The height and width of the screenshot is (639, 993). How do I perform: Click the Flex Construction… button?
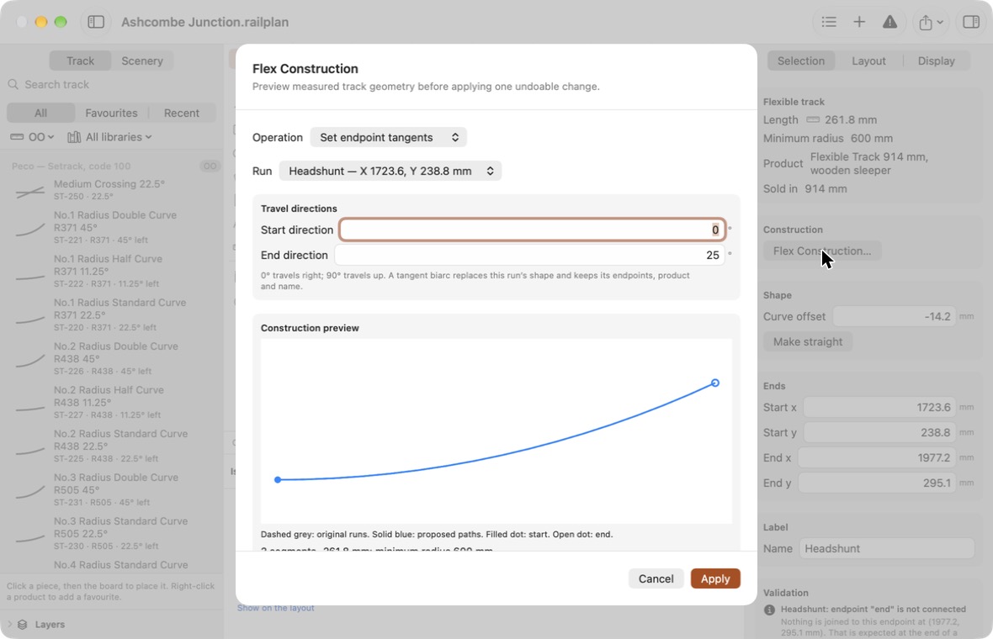coord(822,251)
